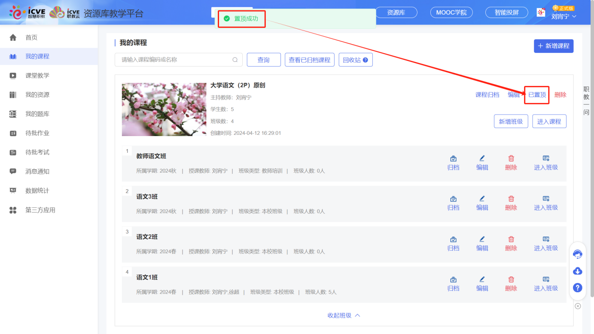Open 课堂教学 (Classroom Teaching) from sidebar
The width and height of the screenshot is (594, 334).
[30, 75]
